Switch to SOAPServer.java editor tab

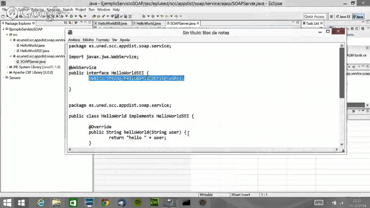pos(183,23)
